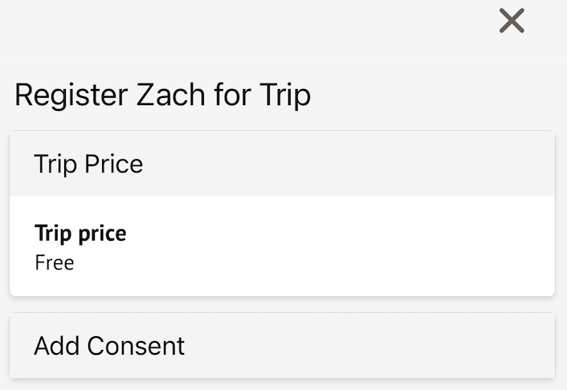567x390 pixels.
Task: Click the X icon at top right
Action: click(512, 21)
